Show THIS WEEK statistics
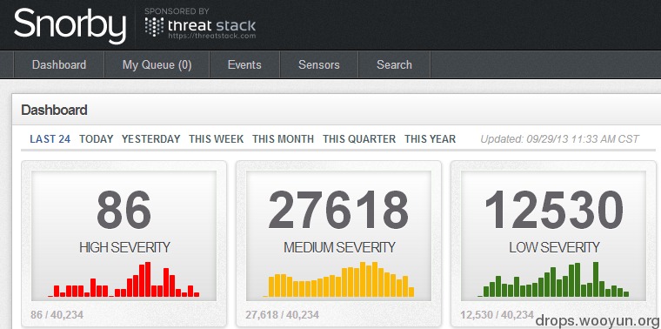The height and width of the screenshot is (329, 661). (x=217, y=138)
